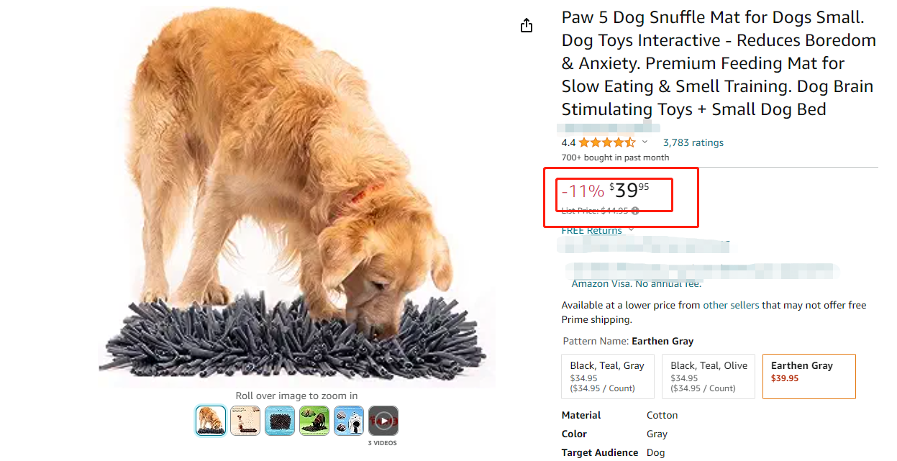Expand the FREE Returns dropdown arrow
The width and height of the screenshot is (897, 461).
(632, 230)
